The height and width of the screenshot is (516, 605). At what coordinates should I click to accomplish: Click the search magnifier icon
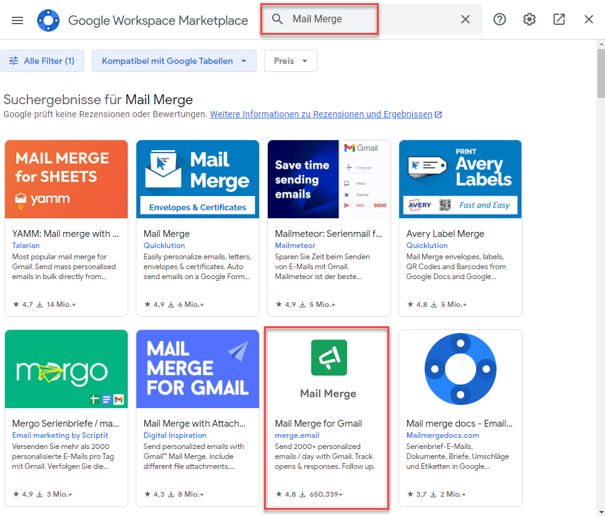point(277,19)
